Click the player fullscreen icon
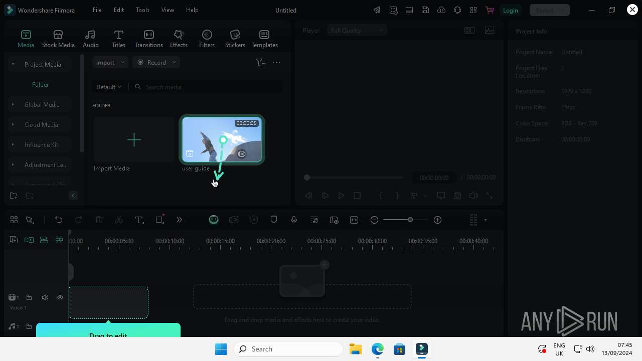Image resolution: width=642 pixels, height=361 pixels. (489, 196)
